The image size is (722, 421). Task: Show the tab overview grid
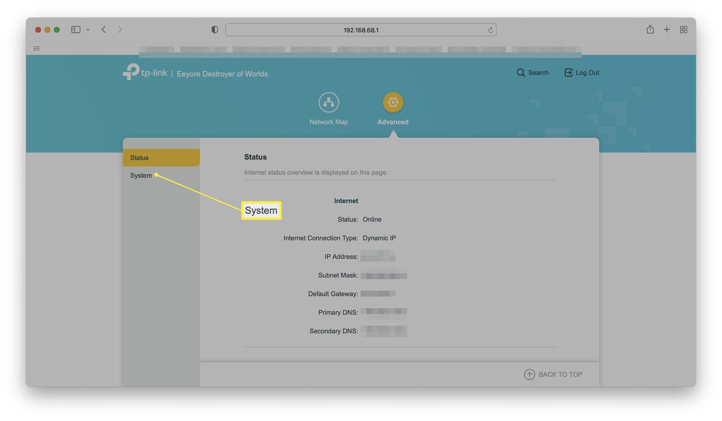[x=683, y=30]
